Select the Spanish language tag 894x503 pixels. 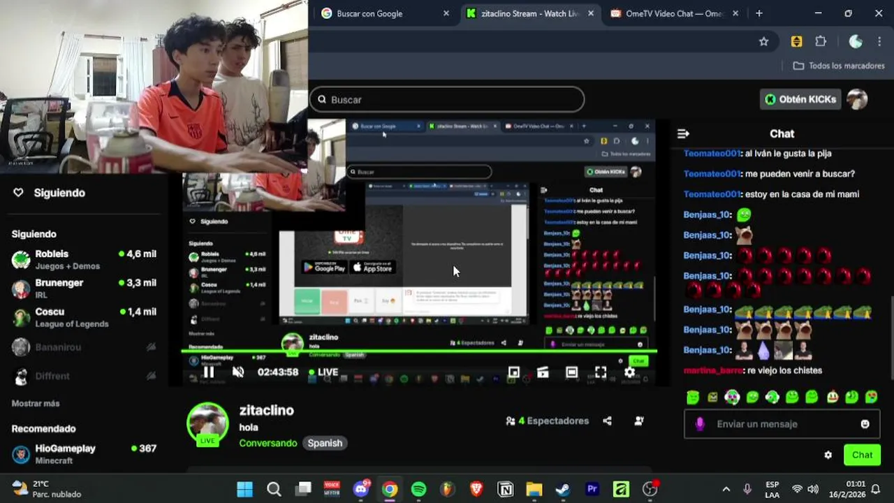pos(325,443)
